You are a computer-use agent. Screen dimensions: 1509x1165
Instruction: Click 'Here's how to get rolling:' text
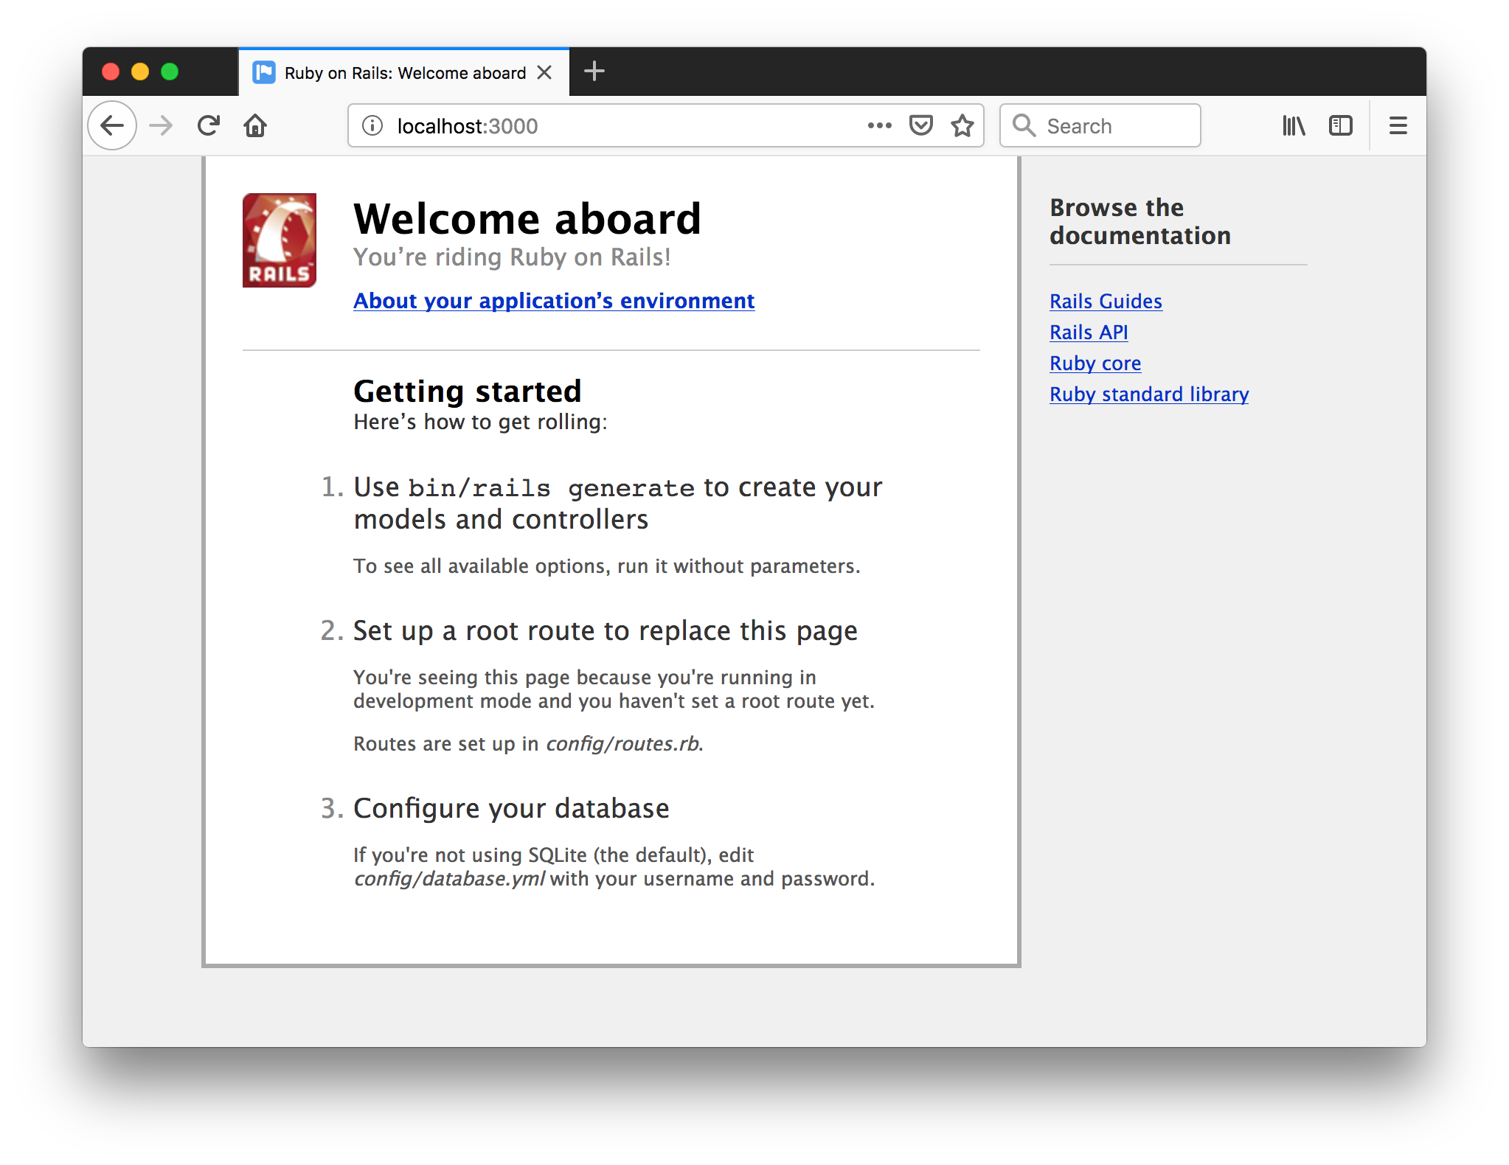[480, 422]
